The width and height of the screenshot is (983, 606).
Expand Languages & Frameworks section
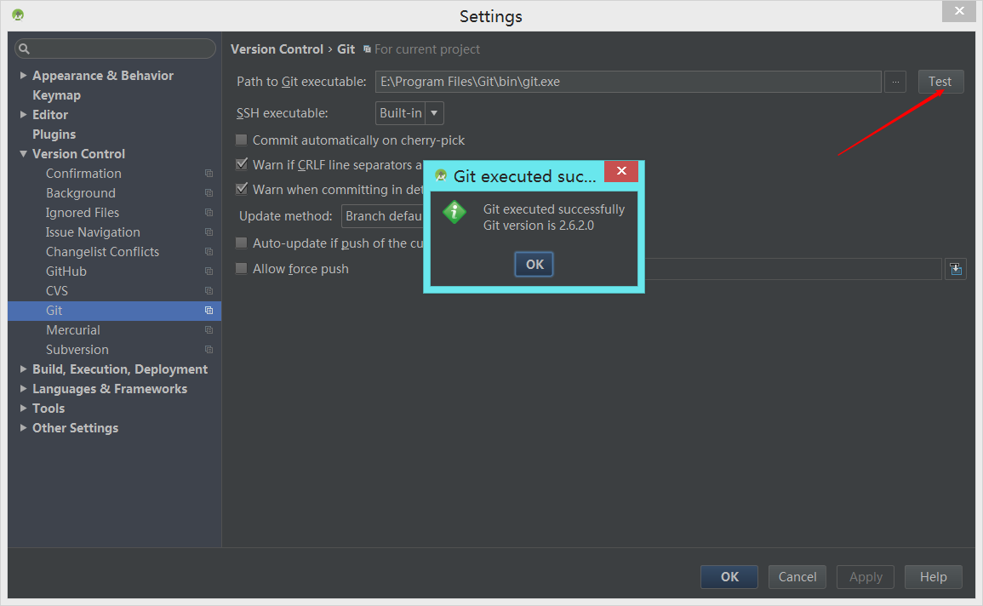pos(23,389)
